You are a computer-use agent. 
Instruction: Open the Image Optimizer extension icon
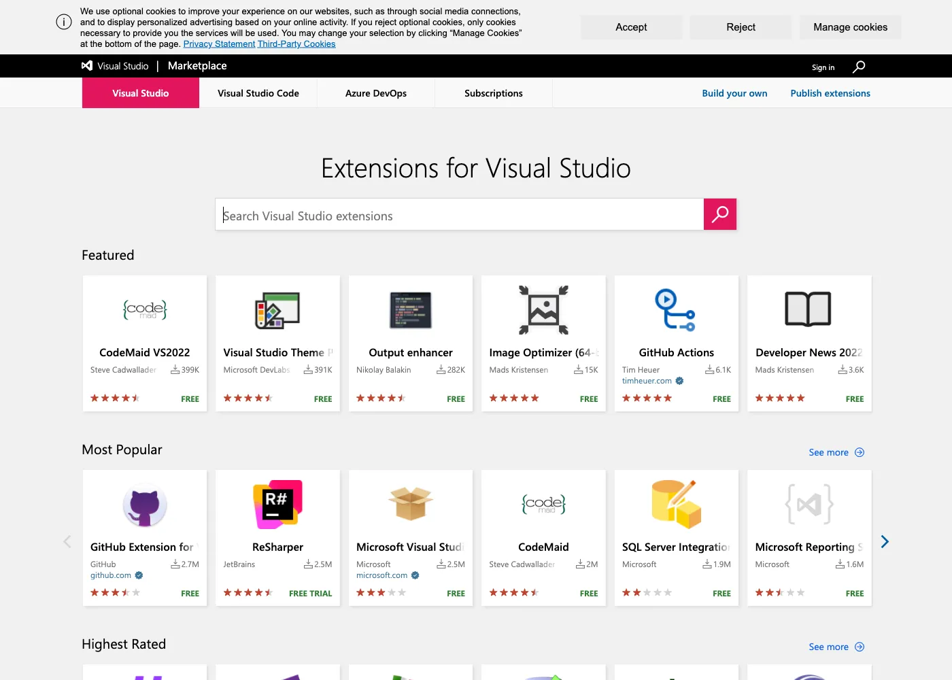(543, 310)
